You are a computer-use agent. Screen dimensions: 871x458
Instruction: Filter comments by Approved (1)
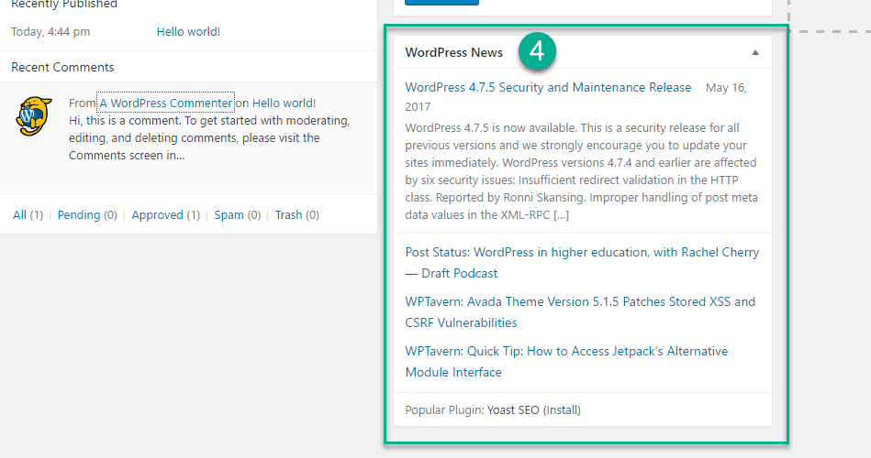(165, 214)
